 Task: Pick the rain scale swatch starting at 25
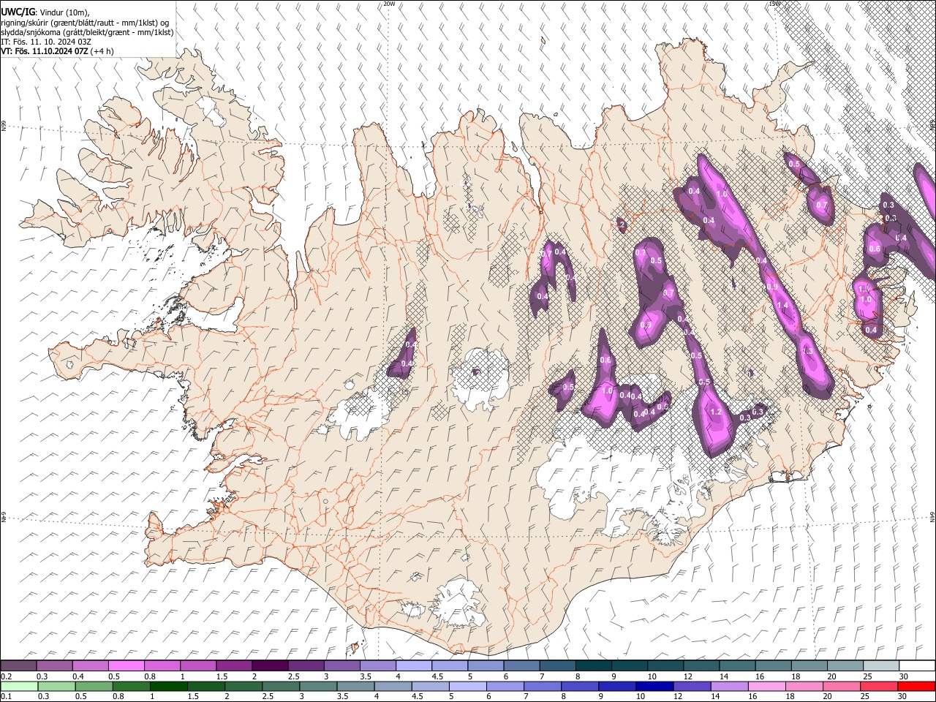coord(878,686)
